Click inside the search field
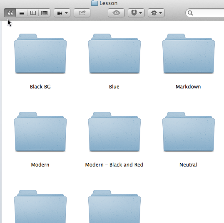Viewport: 224px width, 223px height. click(206, 13)
